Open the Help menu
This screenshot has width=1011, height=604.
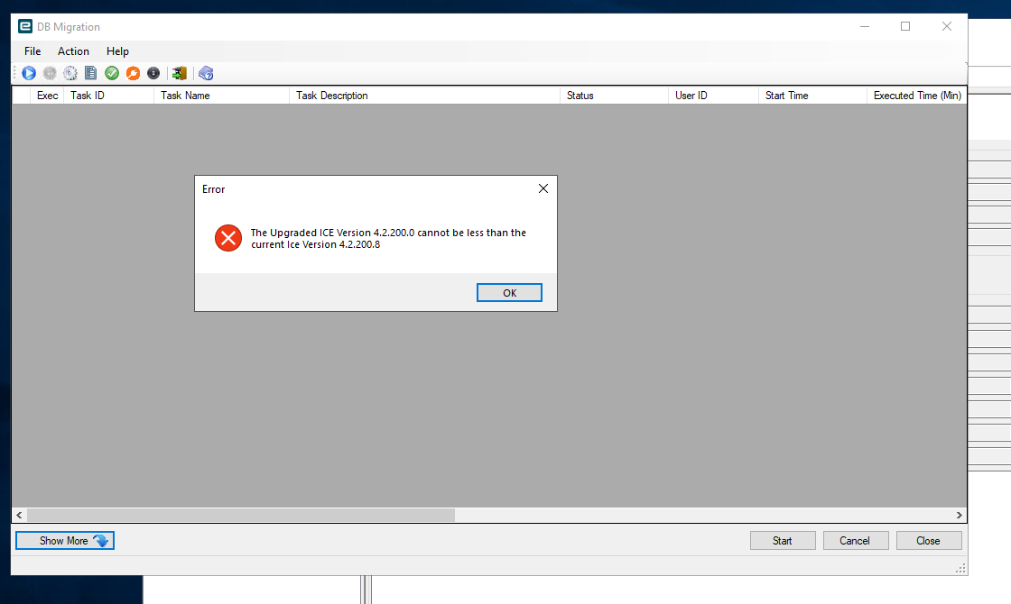(117, 50)
